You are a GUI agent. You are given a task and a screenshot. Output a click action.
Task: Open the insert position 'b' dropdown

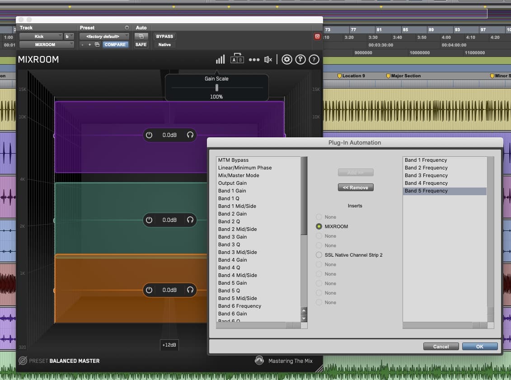coord(69,36)
